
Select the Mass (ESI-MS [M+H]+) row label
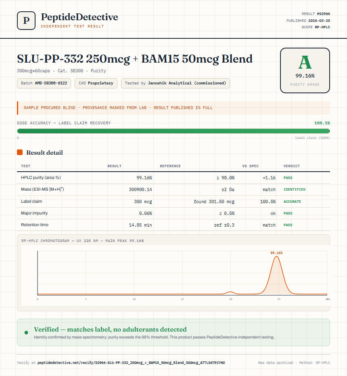click(x=42, y=189)
